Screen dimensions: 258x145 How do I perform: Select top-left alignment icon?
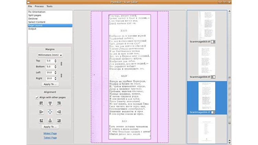[x=41, y=103]
